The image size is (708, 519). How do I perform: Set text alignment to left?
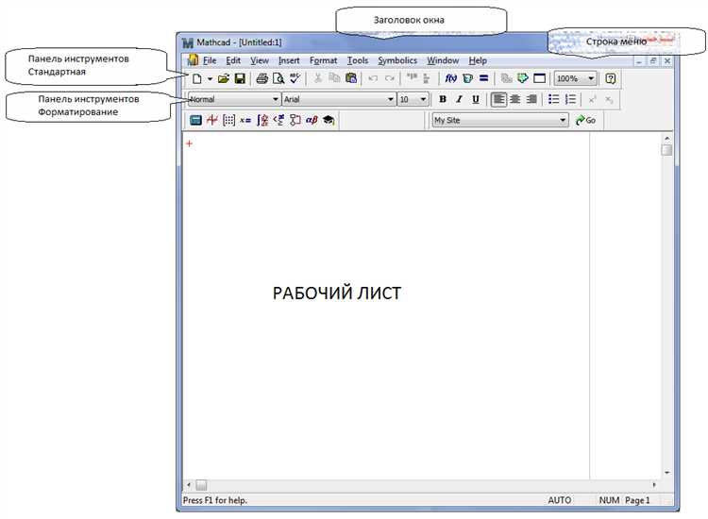click(498, 99)
